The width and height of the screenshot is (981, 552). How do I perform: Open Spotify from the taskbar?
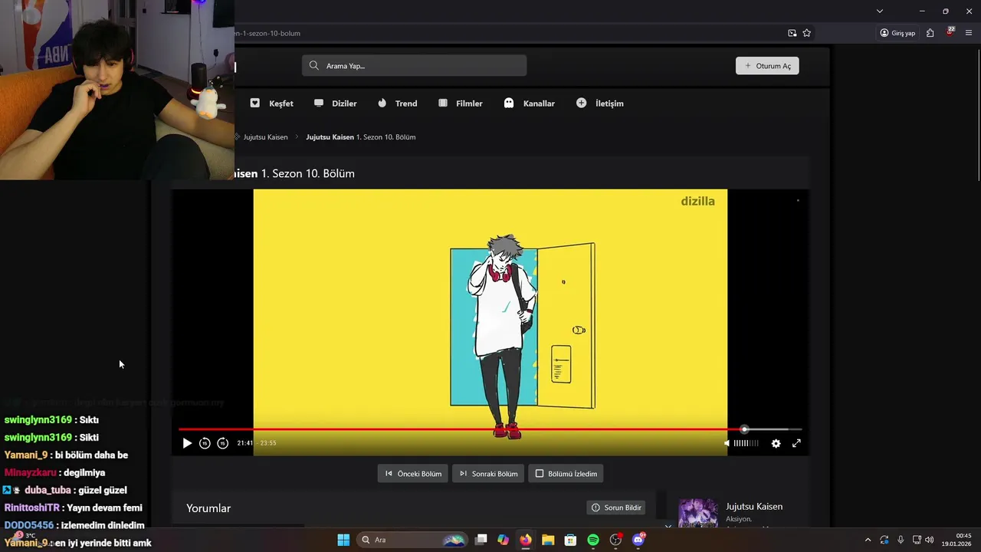593,540
